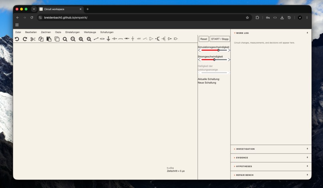The height and width of the screenshot is (188, 323).
Task: Open the Zeichnen menu
Action: click(46, 32)
